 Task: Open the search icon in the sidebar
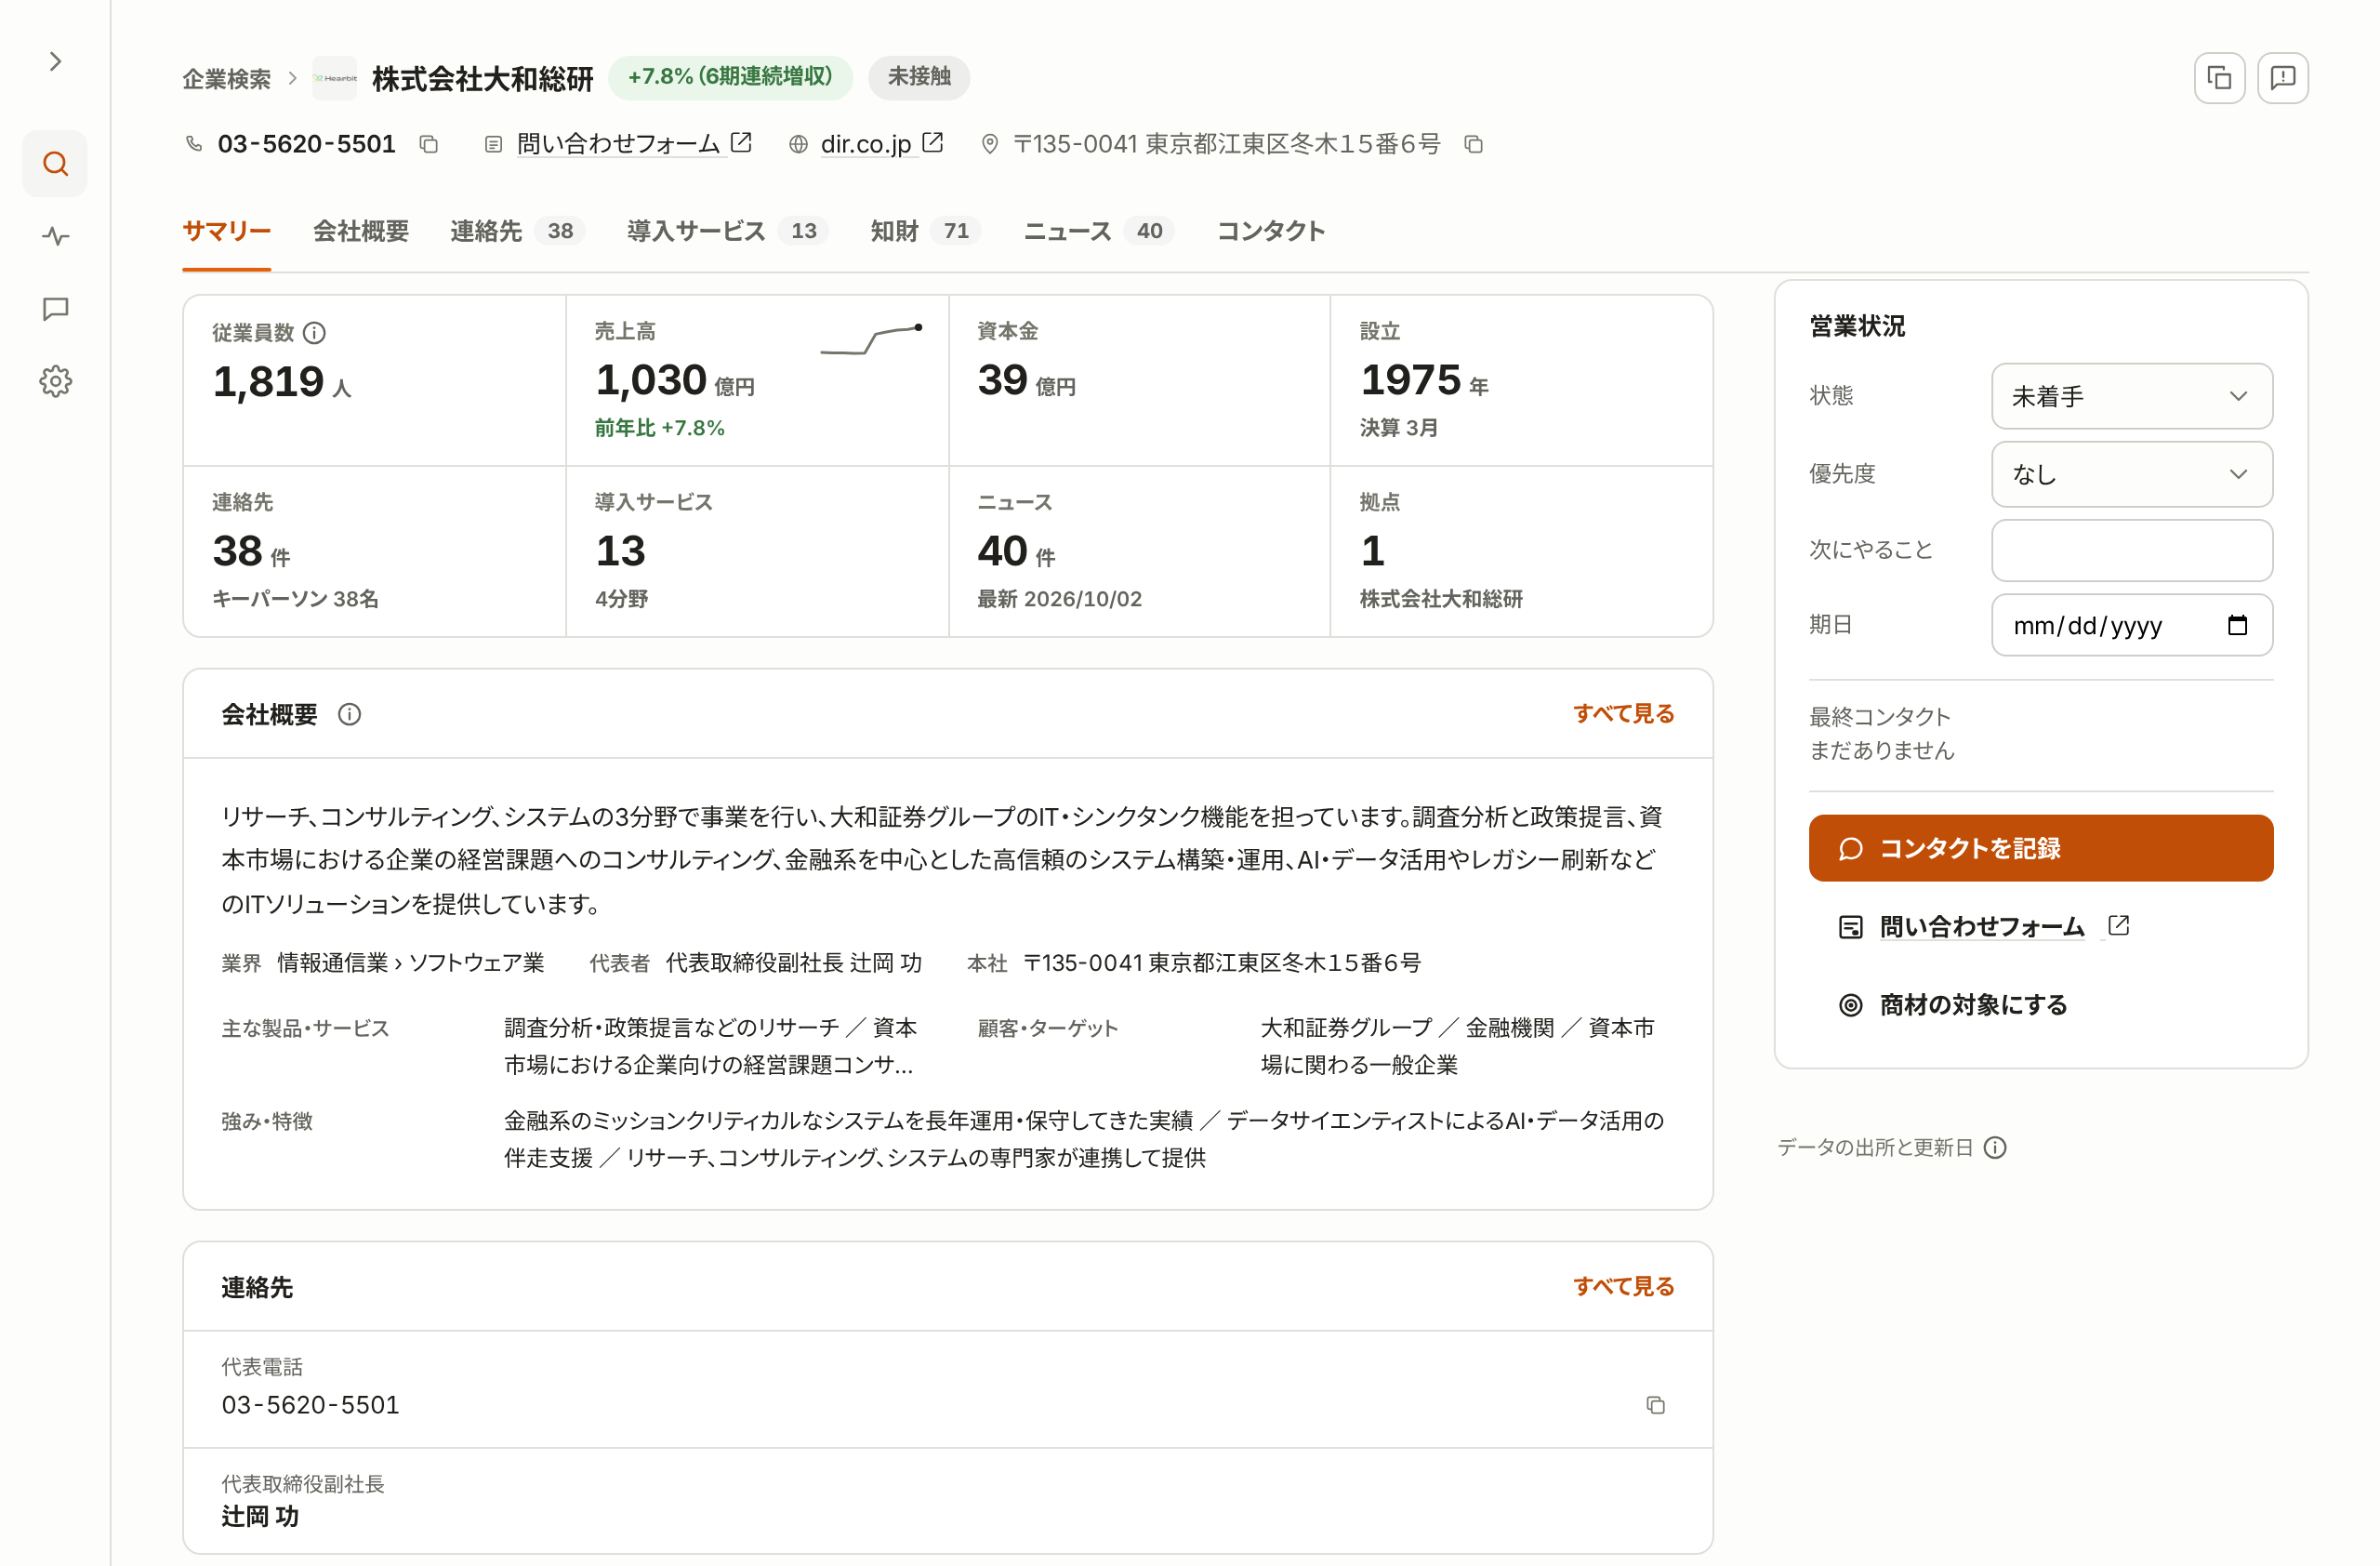55,164
